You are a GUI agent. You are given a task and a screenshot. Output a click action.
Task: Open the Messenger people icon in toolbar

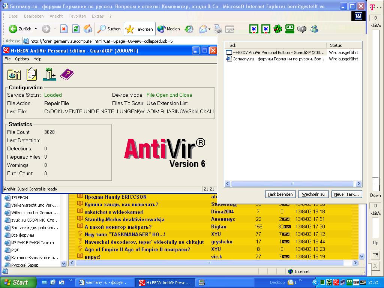(314, 29)
